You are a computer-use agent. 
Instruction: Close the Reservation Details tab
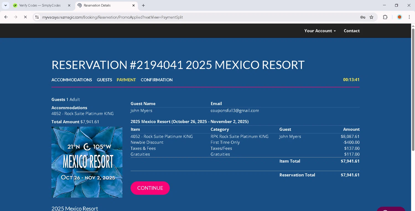coord(133,5)
